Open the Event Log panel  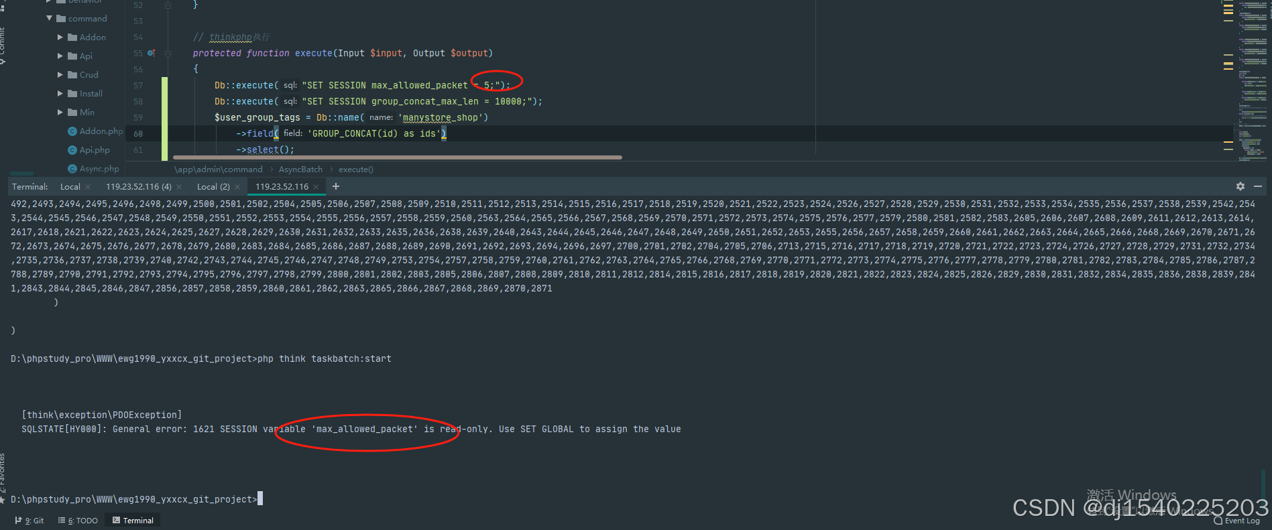(1237, 521)
